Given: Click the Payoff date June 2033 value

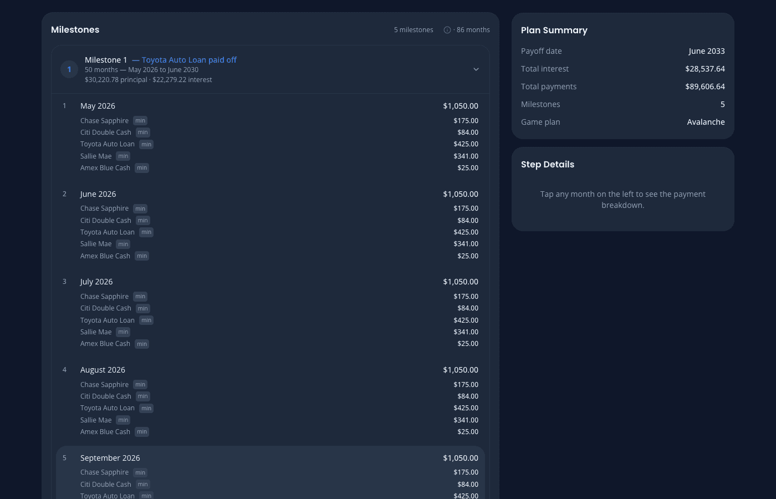Looking at the screenshot, I should coord(707,50).
